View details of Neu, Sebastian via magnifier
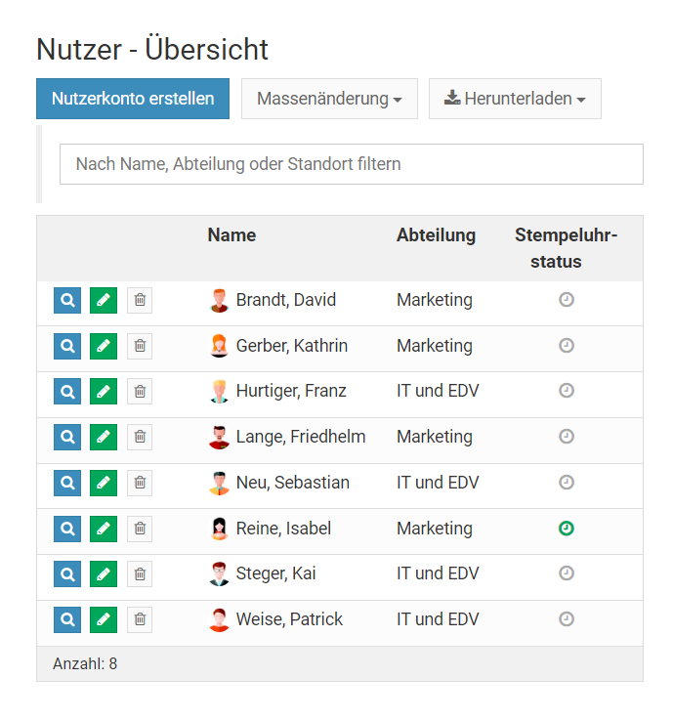 point(67,483)
